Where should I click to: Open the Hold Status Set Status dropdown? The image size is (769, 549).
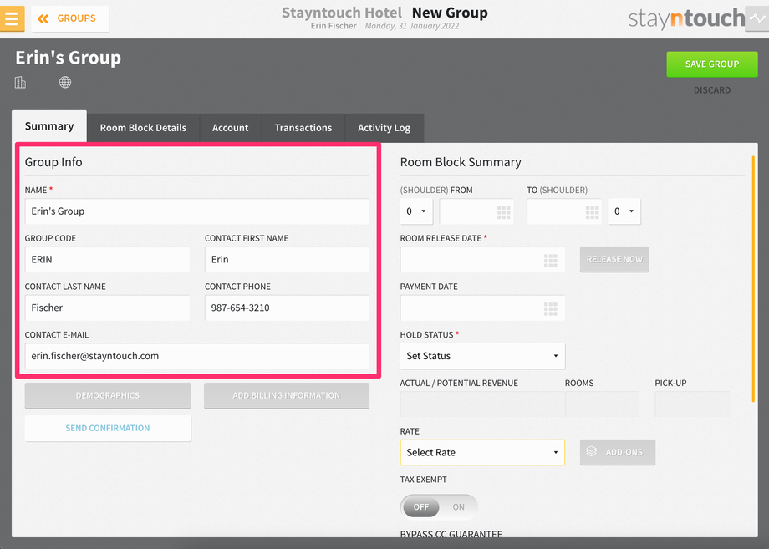pyautogui.click(x=482, y=356)
